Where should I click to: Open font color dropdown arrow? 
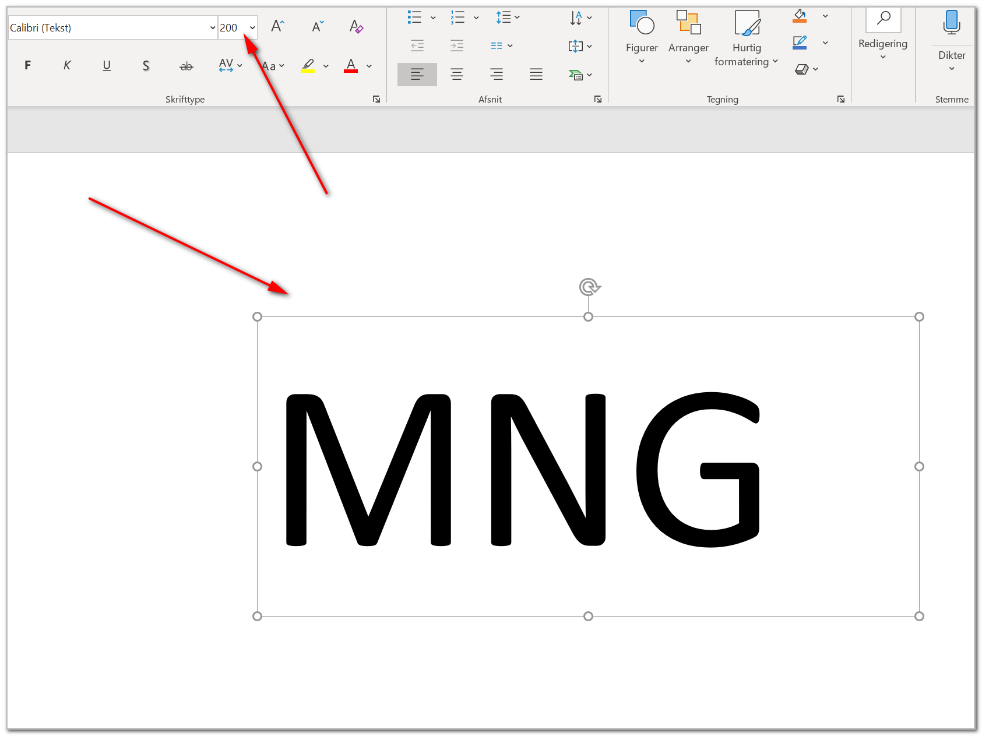click(369, 66)
